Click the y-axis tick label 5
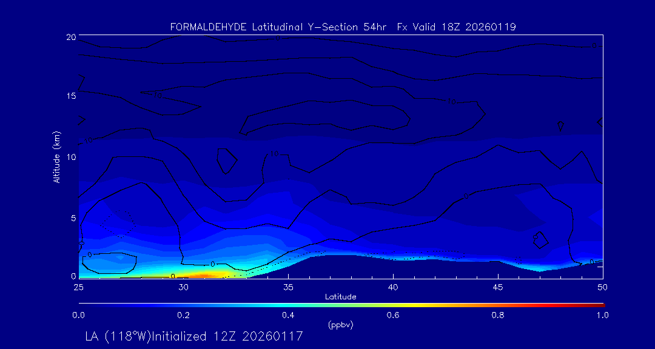 tap(73, 218)
